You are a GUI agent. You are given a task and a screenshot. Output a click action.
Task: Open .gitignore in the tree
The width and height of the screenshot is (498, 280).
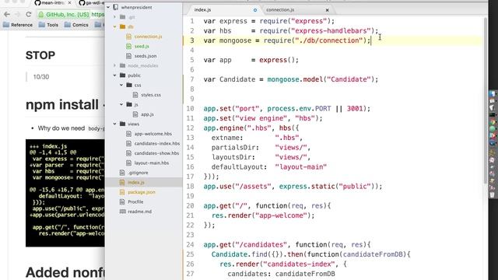click(138, 173)
